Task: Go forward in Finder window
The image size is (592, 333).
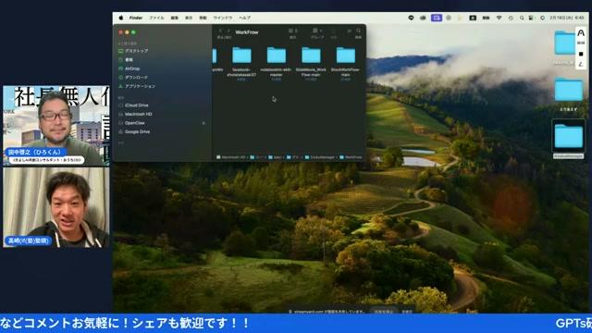Action: pyautogui.click(x=228, y=31)
